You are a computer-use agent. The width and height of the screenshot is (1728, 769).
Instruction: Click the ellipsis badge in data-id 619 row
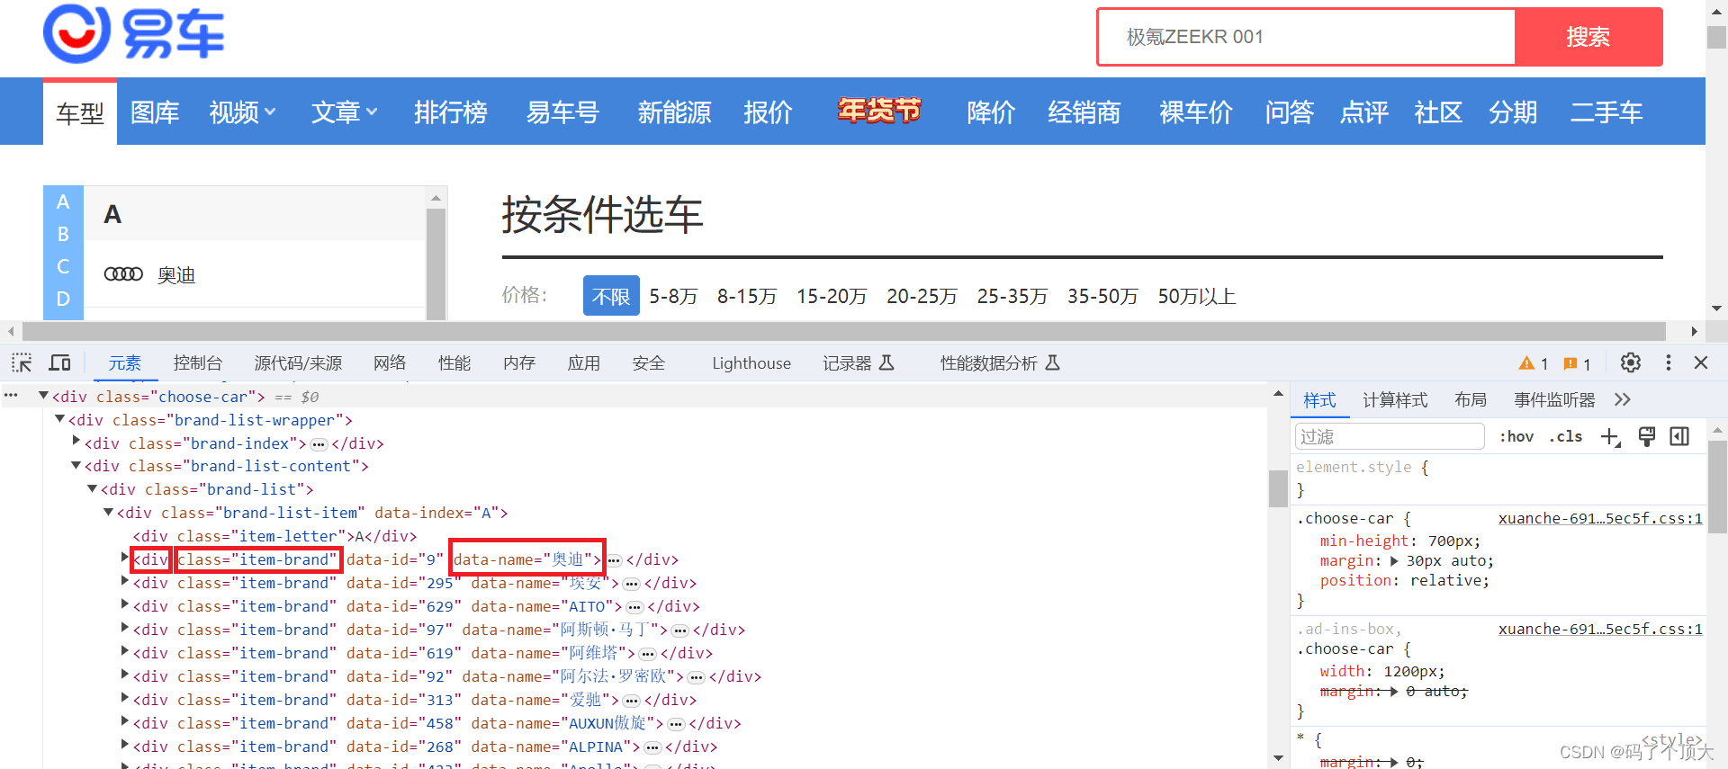click(x=647, y=654)
